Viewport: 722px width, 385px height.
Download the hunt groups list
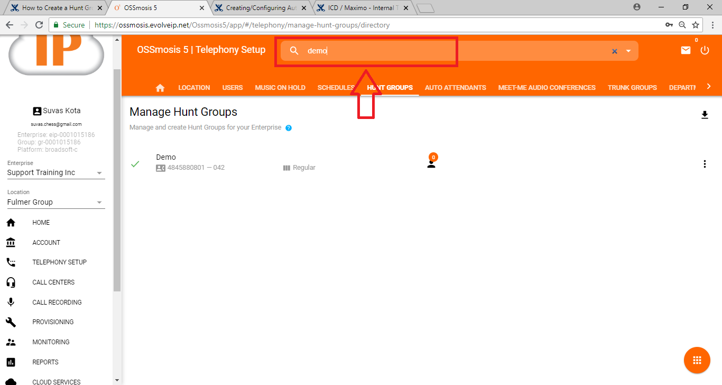pos(705,115)
